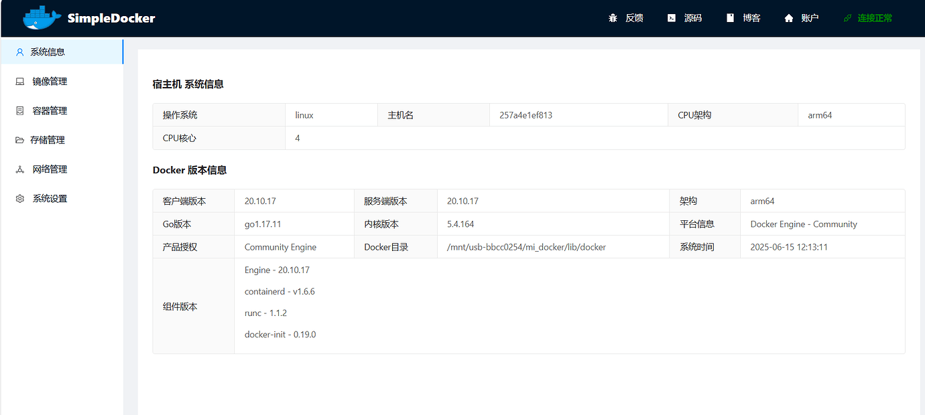
Task: Click the link icon beside 连接正常
Action: tap(847, 18)
